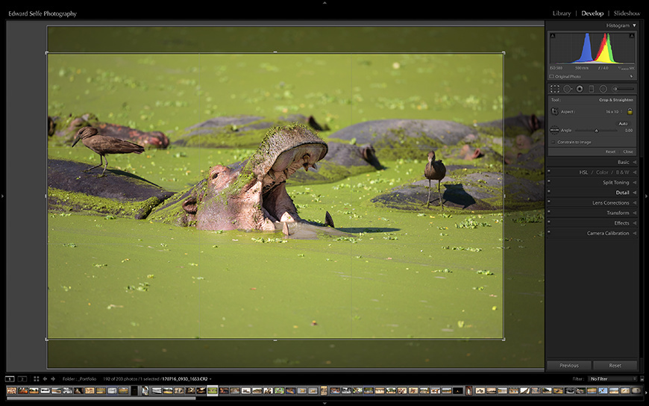Viewport: 649px width, 406px height.
Task: Select the first thumbnail in the filmstrip
Action: click(12, 390)
